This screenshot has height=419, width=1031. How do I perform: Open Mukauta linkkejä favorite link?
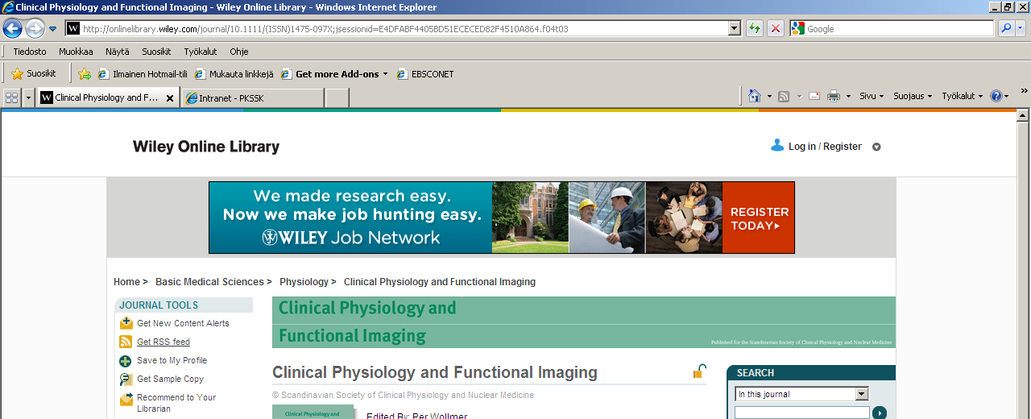[234, 73]
